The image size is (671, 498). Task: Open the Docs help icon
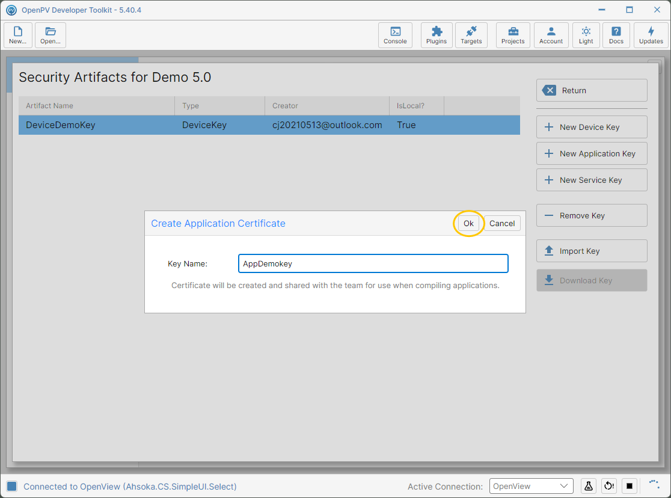pyautogui.click(x=616, y=35)
